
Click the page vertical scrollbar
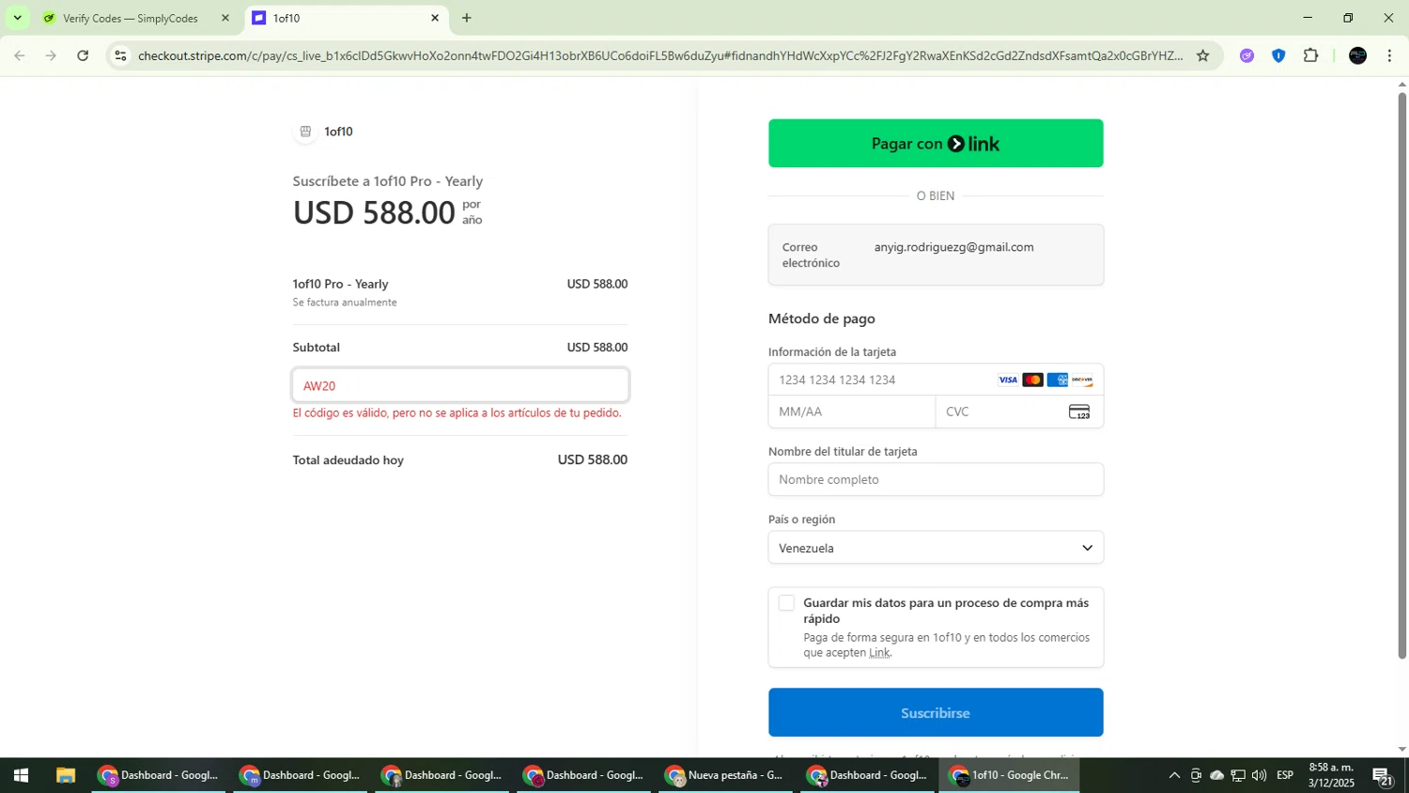point(1402,376)
